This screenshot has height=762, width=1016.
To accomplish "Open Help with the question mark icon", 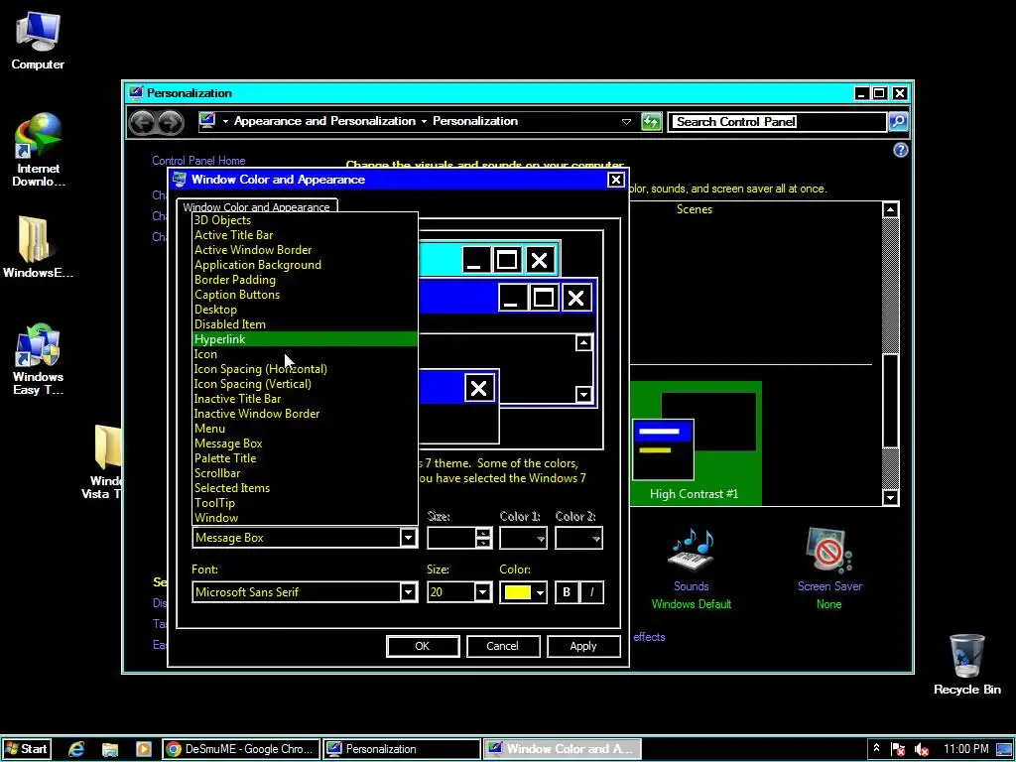I will [900, 151].
